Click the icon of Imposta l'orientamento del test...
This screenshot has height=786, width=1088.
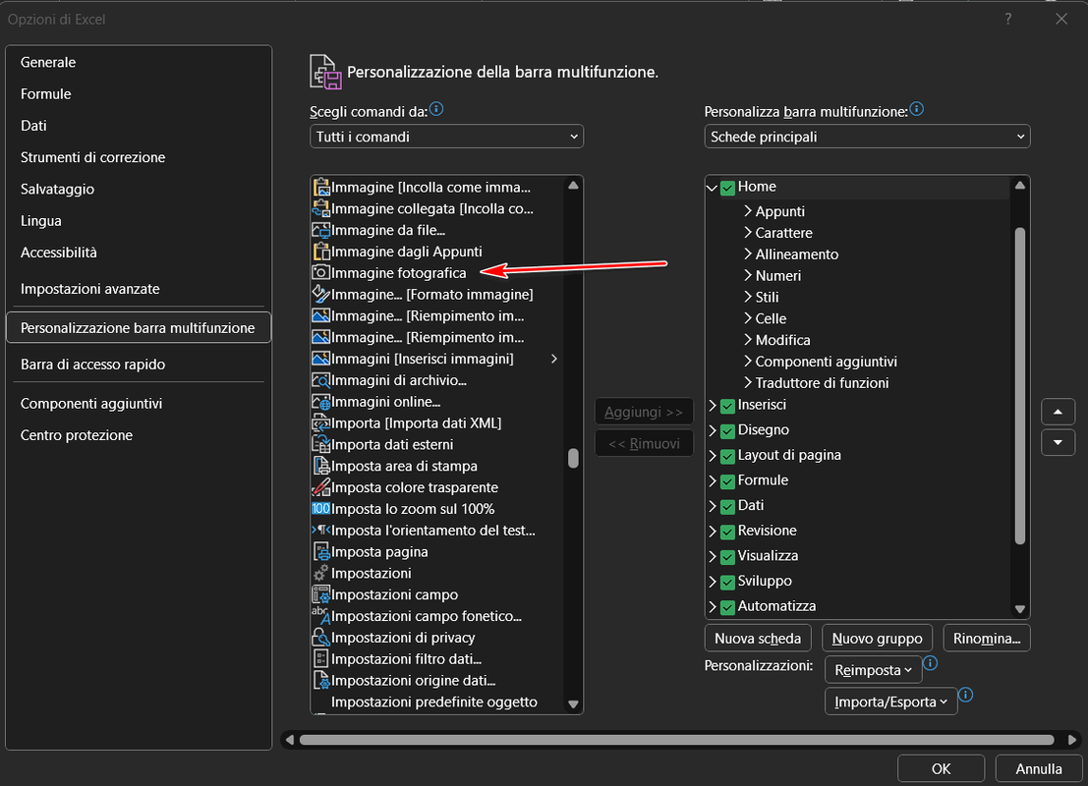[320, 530]
